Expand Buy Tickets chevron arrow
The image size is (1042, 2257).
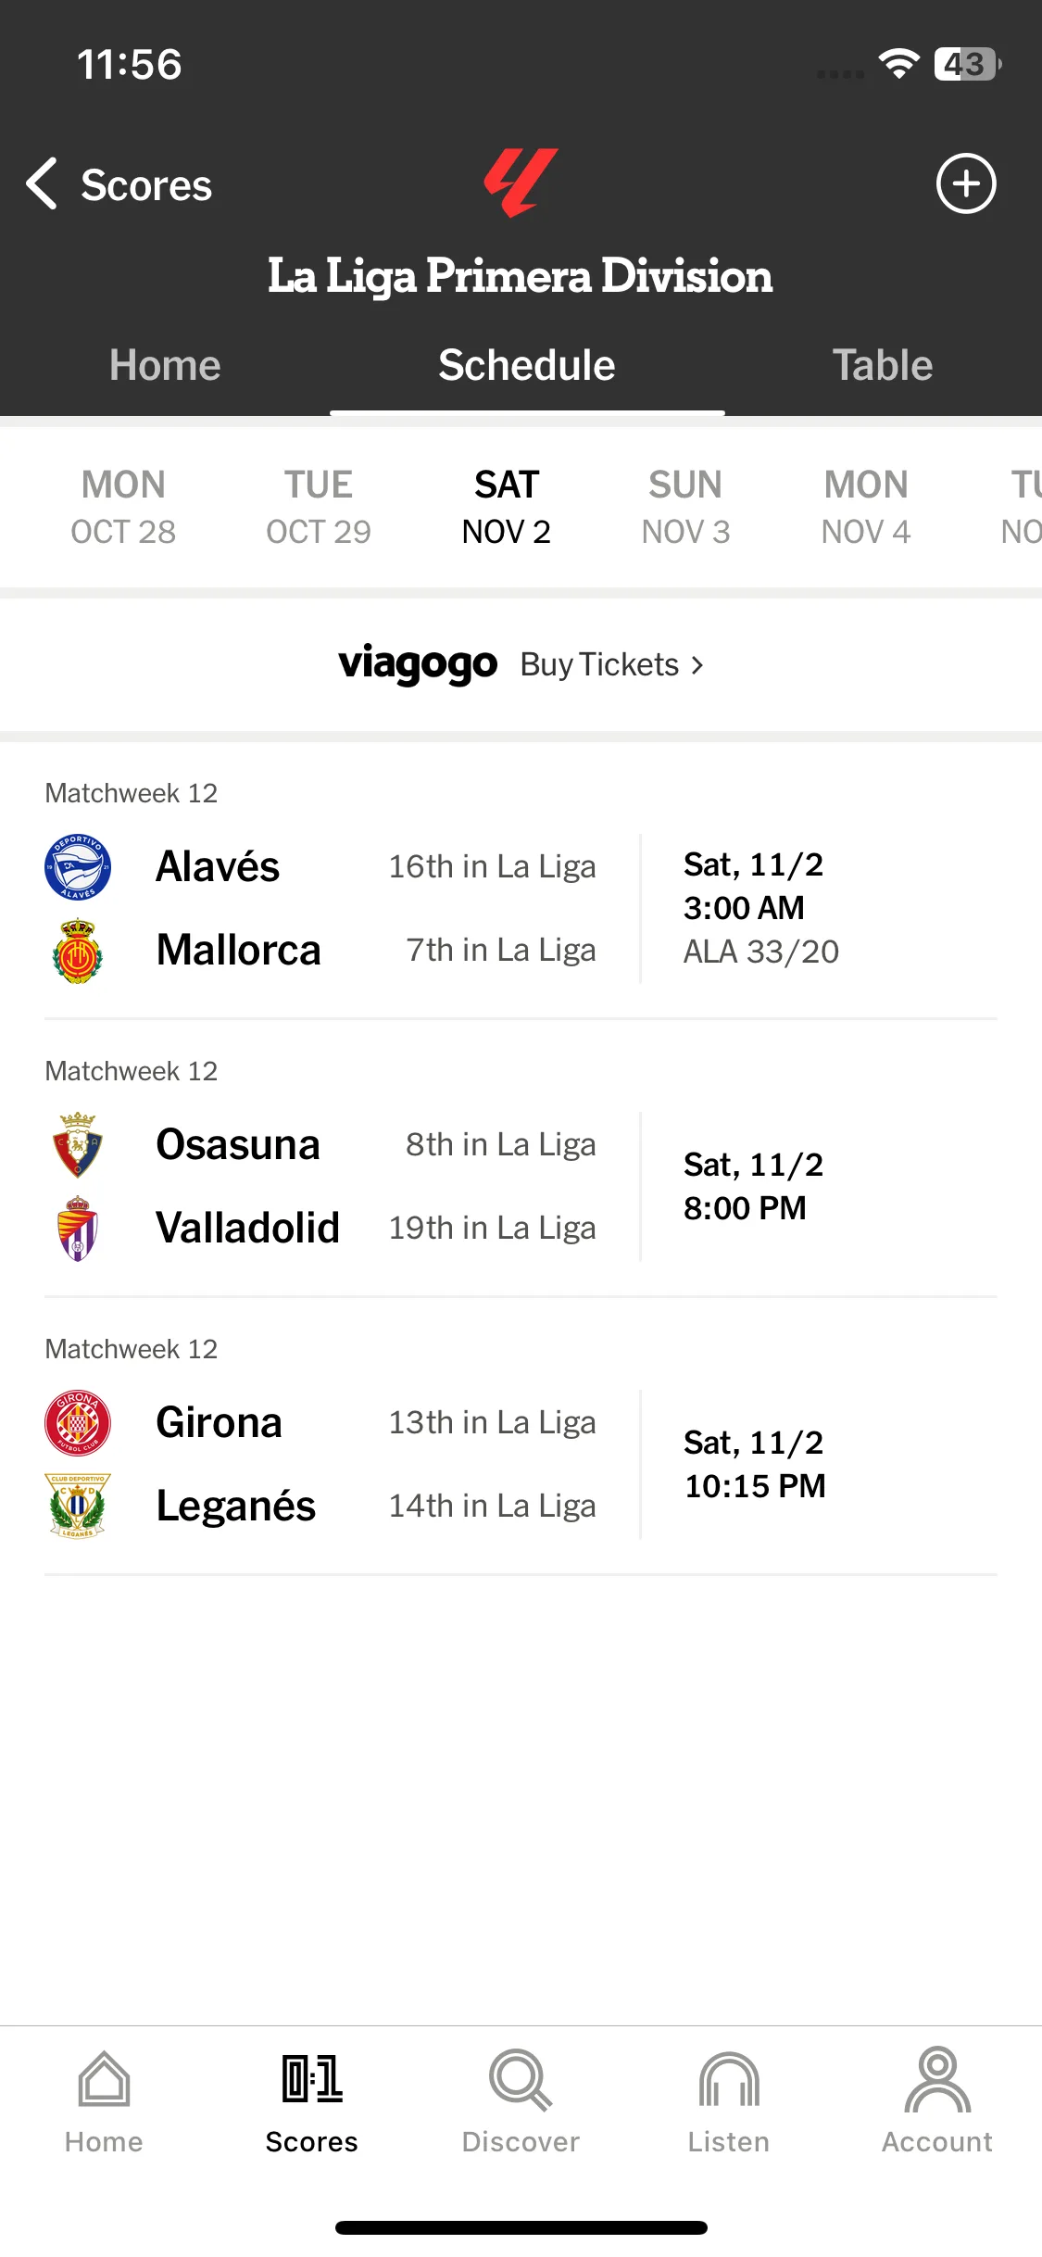pyautogui.click(x=697, y=665)
